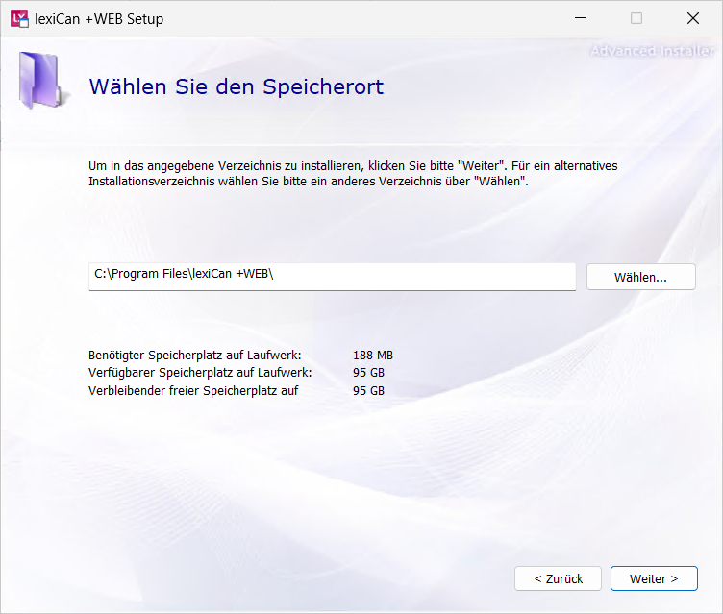
Task: Click the 95 GB value beside Verfügbarer Speicherplatz
Action: click(x=368, y=373)
